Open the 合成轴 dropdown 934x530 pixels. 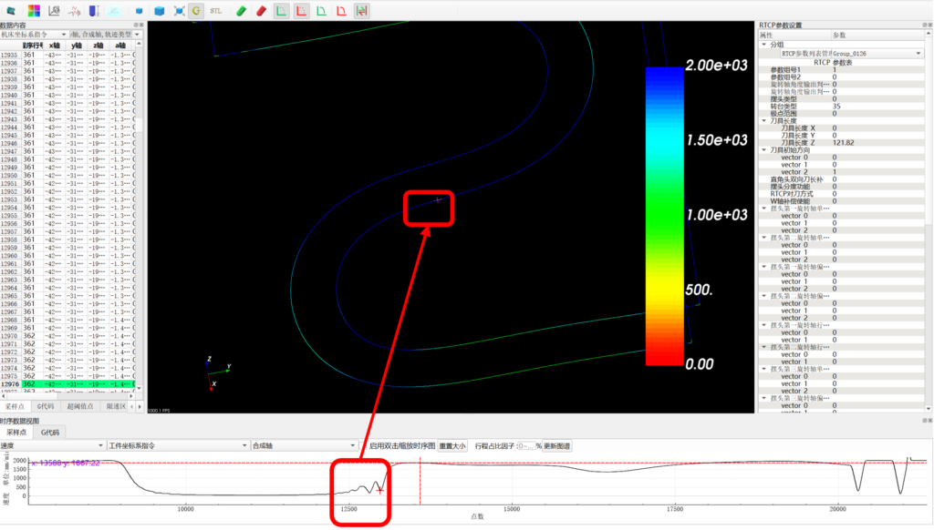point(304,445)
